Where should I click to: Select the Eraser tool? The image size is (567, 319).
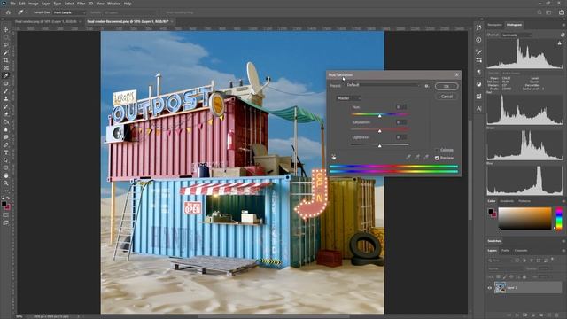pos(6,114)
